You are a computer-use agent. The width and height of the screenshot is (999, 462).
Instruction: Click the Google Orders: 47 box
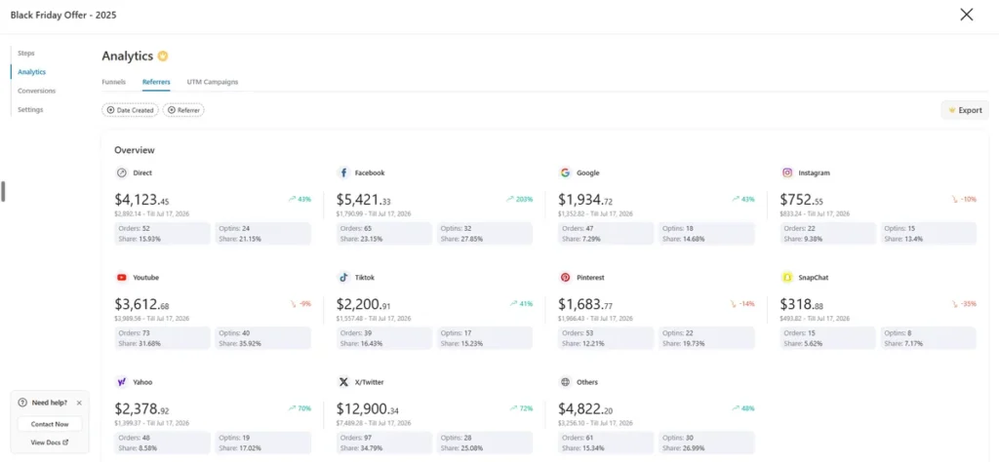[606, 234]
